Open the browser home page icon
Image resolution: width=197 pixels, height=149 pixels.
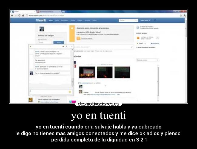[23, 15]
